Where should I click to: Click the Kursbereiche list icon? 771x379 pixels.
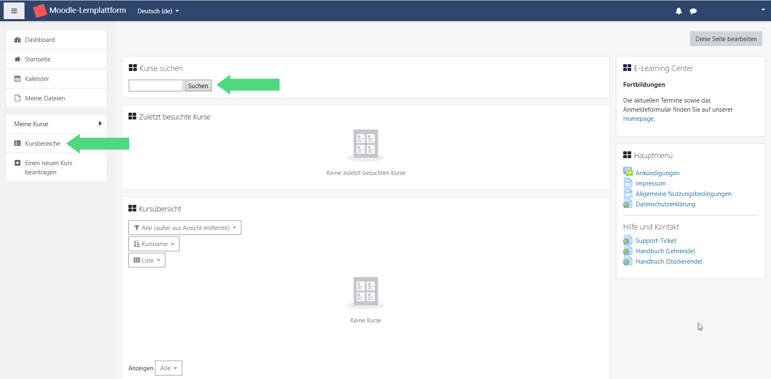pyautogui.click(x=17, y=143)
